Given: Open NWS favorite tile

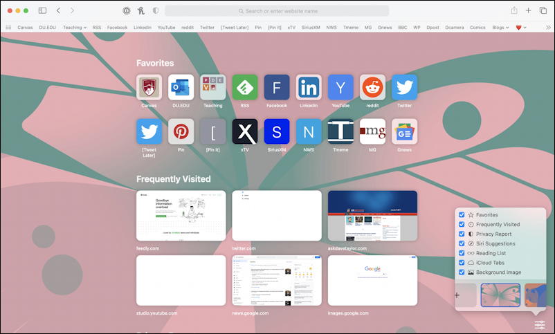Looking at the screenshot, I should [x=309, y=131].
